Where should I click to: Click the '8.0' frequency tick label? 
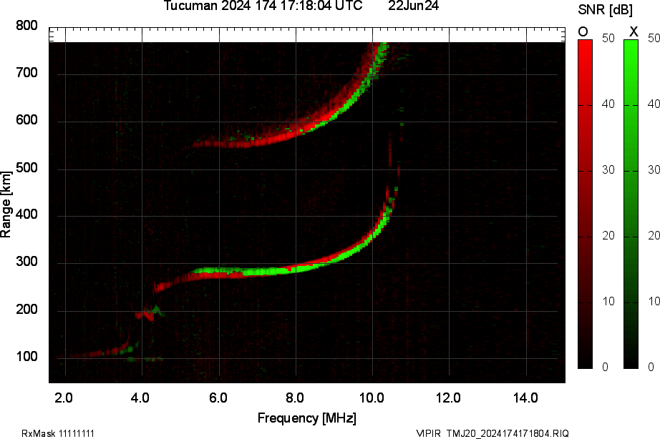coord(295,398)
